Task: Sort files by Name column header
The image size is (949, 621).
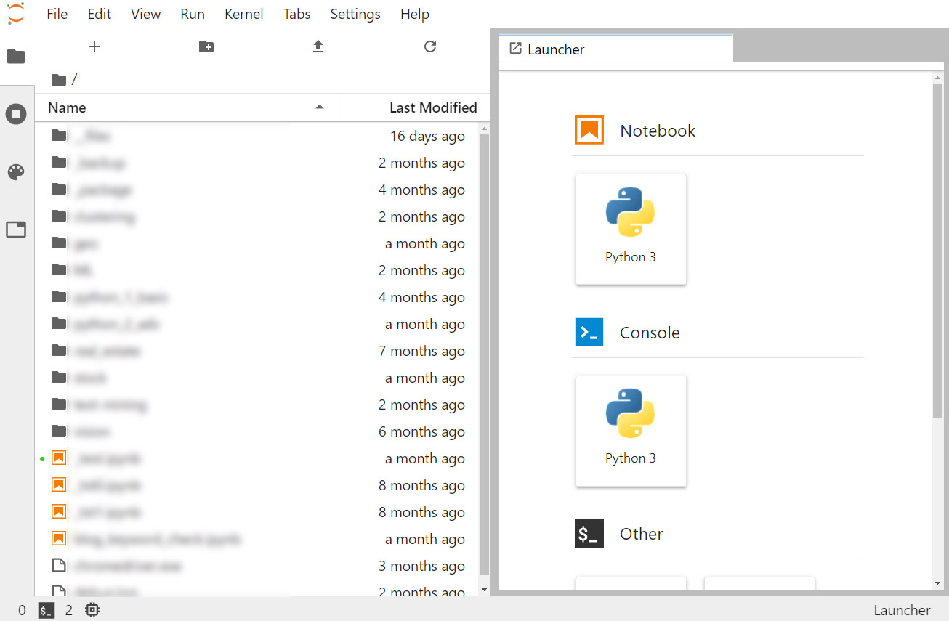Action: [188, 107]
